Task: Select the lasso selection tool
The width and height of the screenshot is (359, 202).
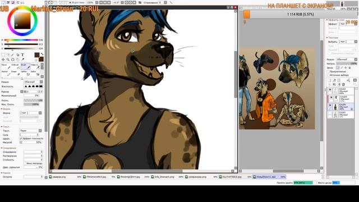Action: click(x=8, y=55)
